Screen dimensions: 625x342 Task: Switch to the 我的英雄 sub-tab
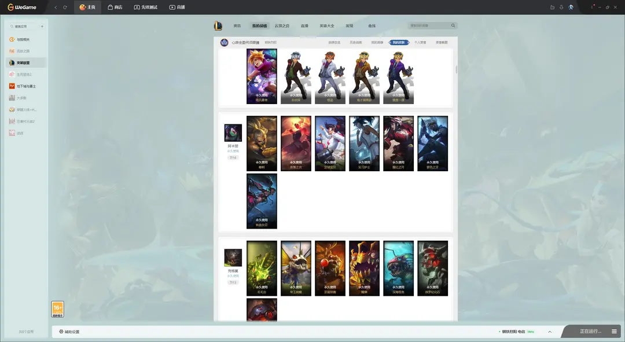[x=377, y=42]
